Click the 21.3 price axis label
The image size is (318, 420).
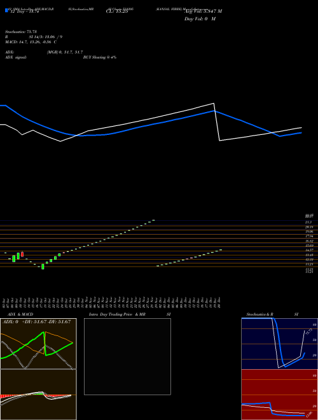[x=308, y=222]
